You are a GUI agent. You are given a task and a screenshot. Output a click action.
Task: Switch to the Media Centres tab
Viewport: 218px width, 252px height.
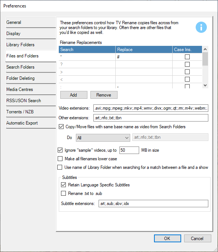pyautogui.click(x=31, y=89)
